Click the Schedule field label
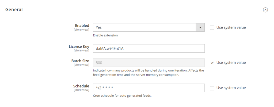 (81, 86)
